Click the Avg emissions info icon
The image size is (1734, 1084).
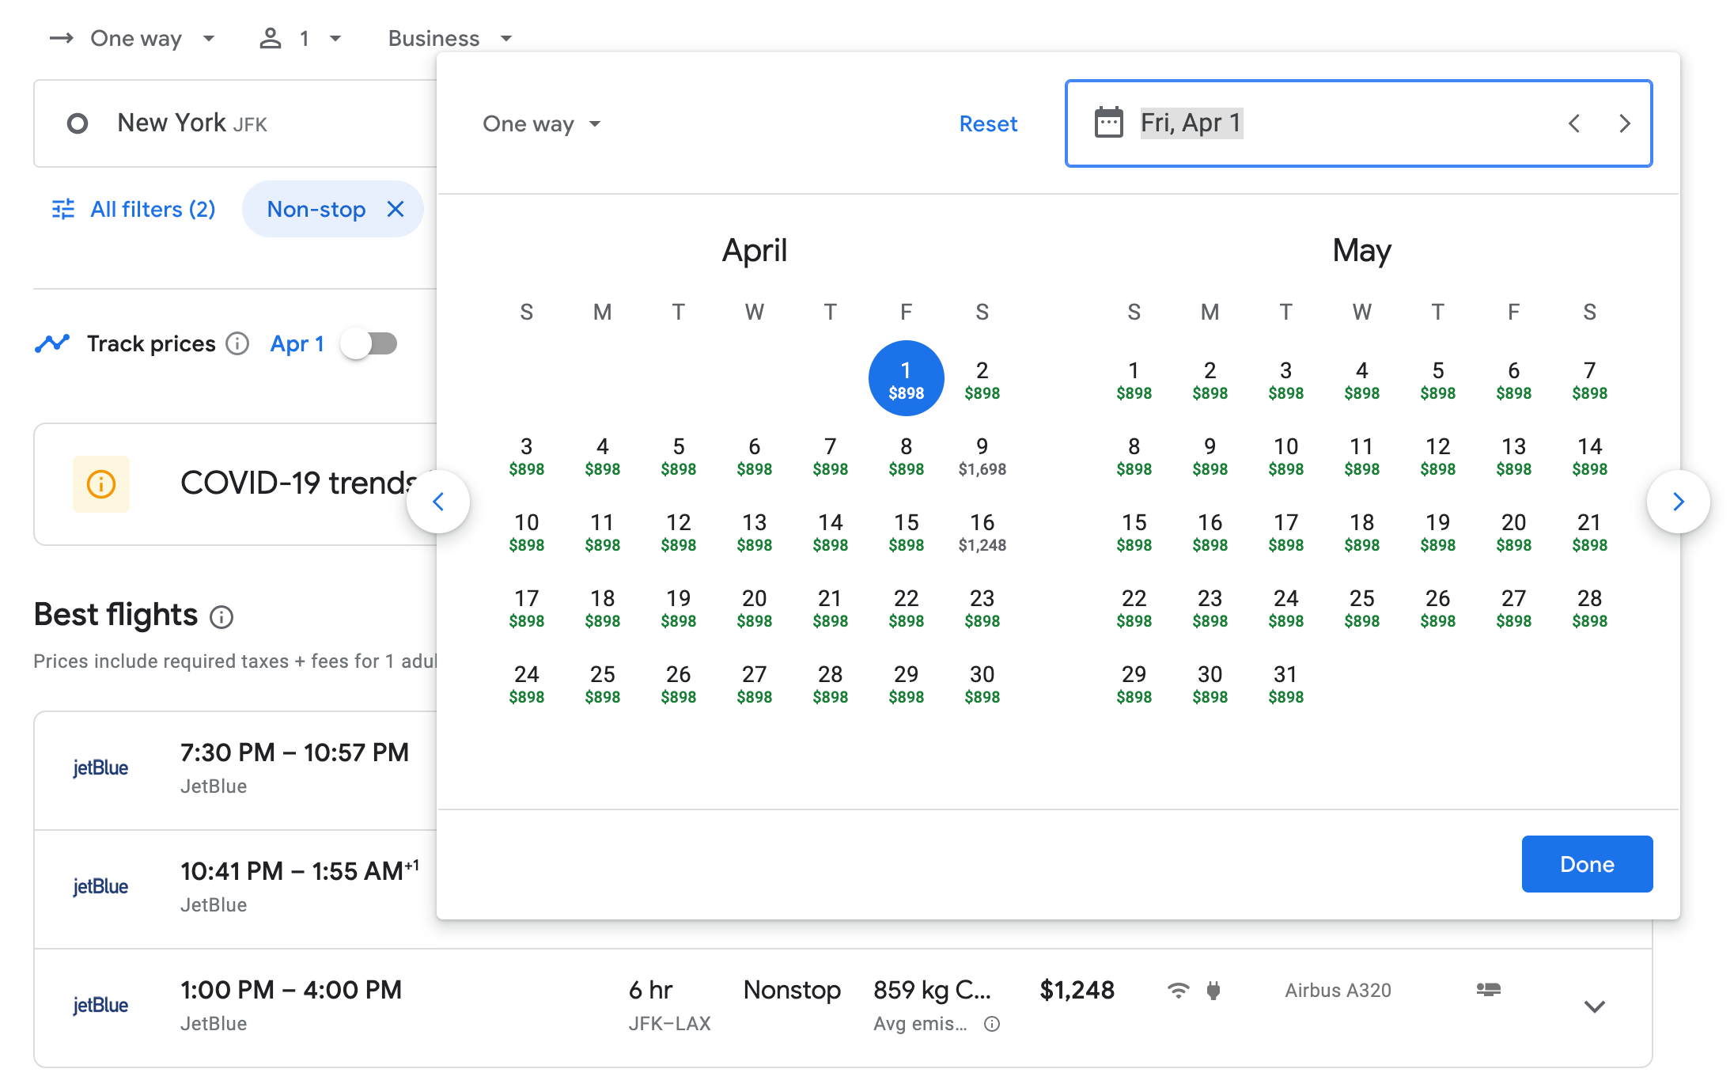tap(991, 1024)
